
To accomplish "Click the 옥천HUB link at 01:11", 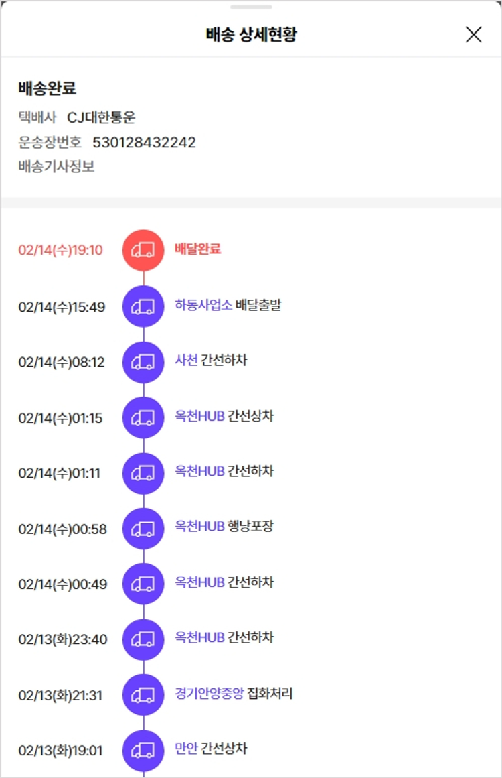I will click(x=199, y=472).
